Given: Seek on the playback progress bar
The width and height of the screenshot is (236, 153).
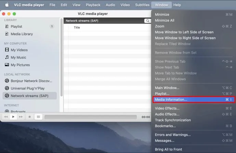Looking at the screenshot, I should coord(91,117).
